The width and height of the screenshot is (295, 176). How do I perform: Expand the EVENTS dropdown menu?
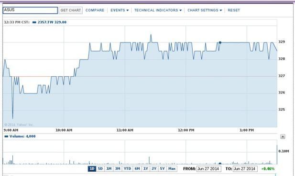click(120, 10)
